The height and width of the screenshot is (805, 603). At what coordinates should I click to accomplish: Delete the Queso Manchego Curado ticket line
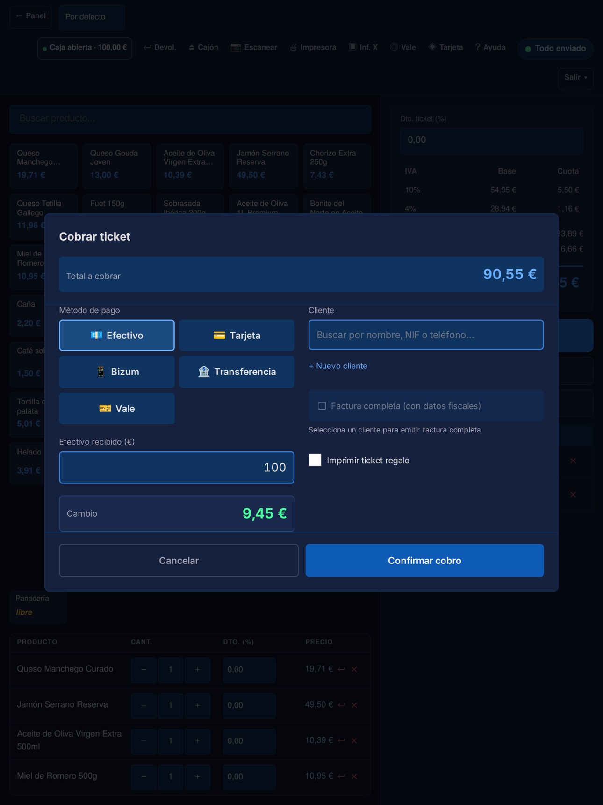pyautogui.click(x=354, y=669)
